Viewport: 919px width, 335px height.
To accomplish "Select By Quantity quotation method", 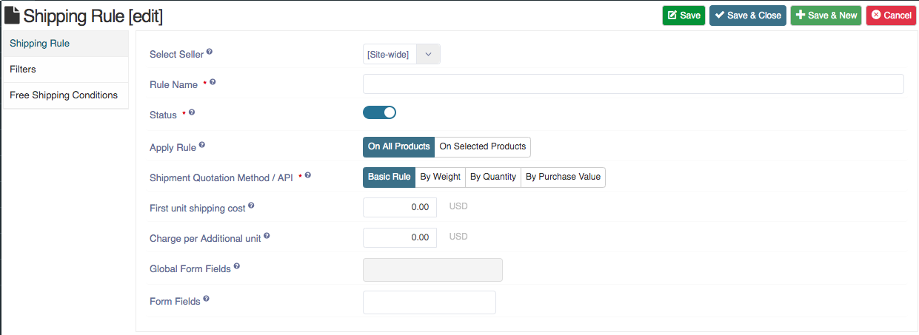I will click(x=493, y=177).
